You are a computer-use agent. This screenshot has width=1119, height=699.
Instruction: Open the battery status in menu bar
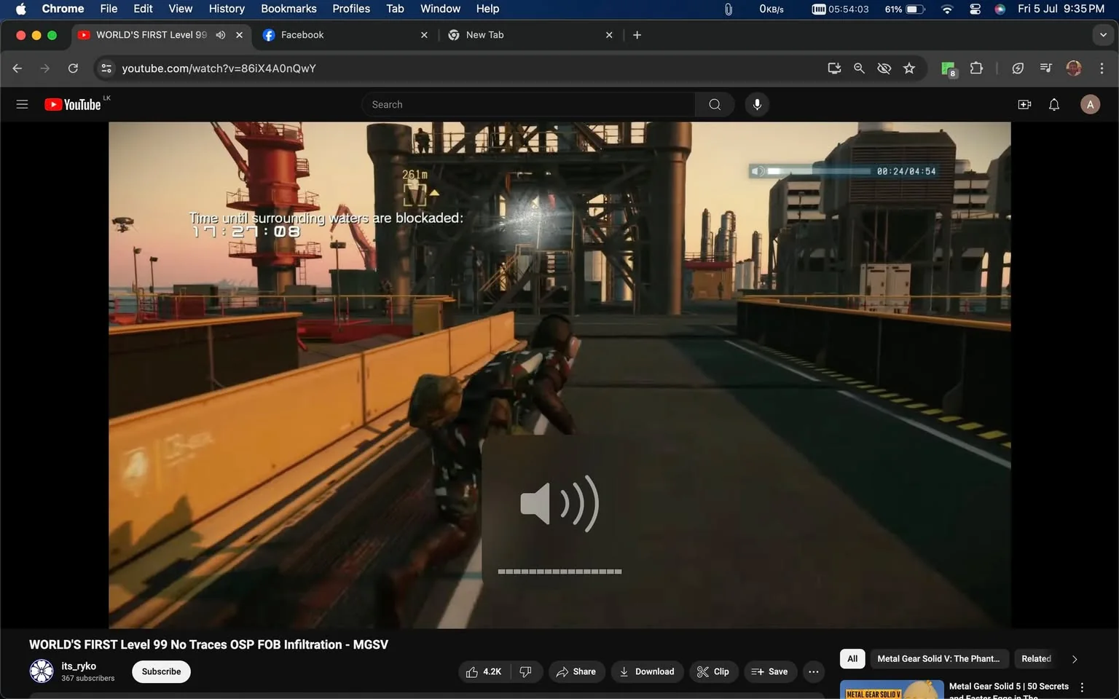[906, 9]
